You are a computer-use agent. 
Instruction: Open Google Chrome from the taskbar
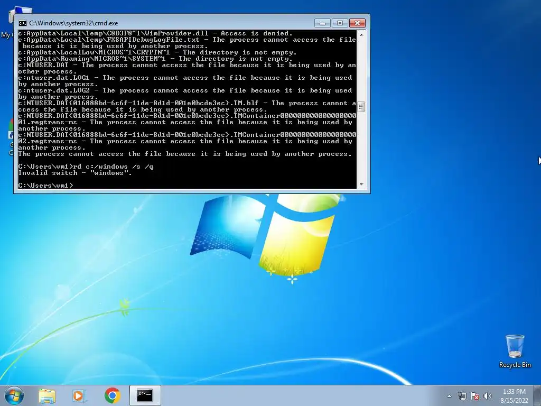coord(112,395)
